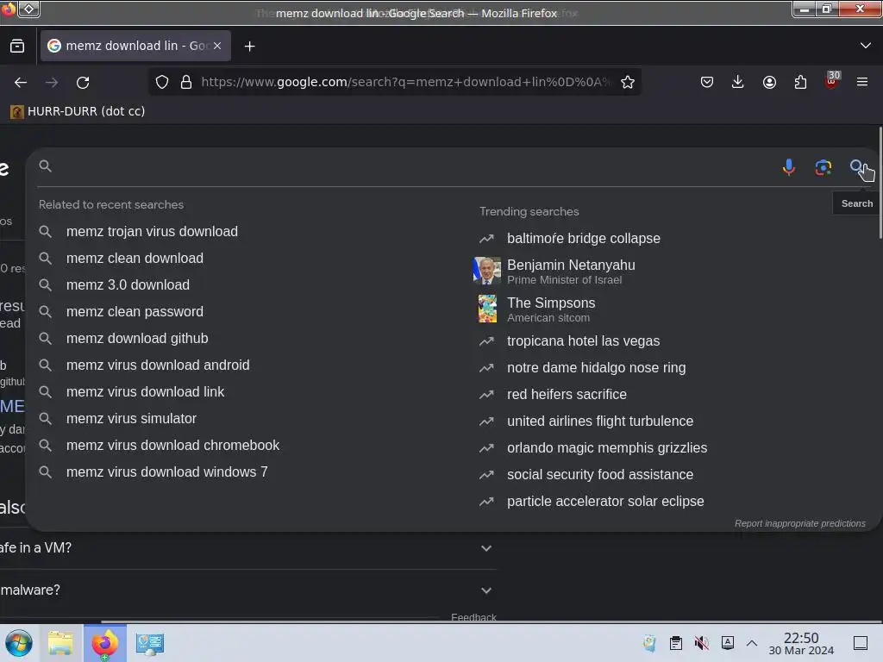The image size is (883, 662).
Task: Bookmark this page with star icon
Action: pos(628,82)
